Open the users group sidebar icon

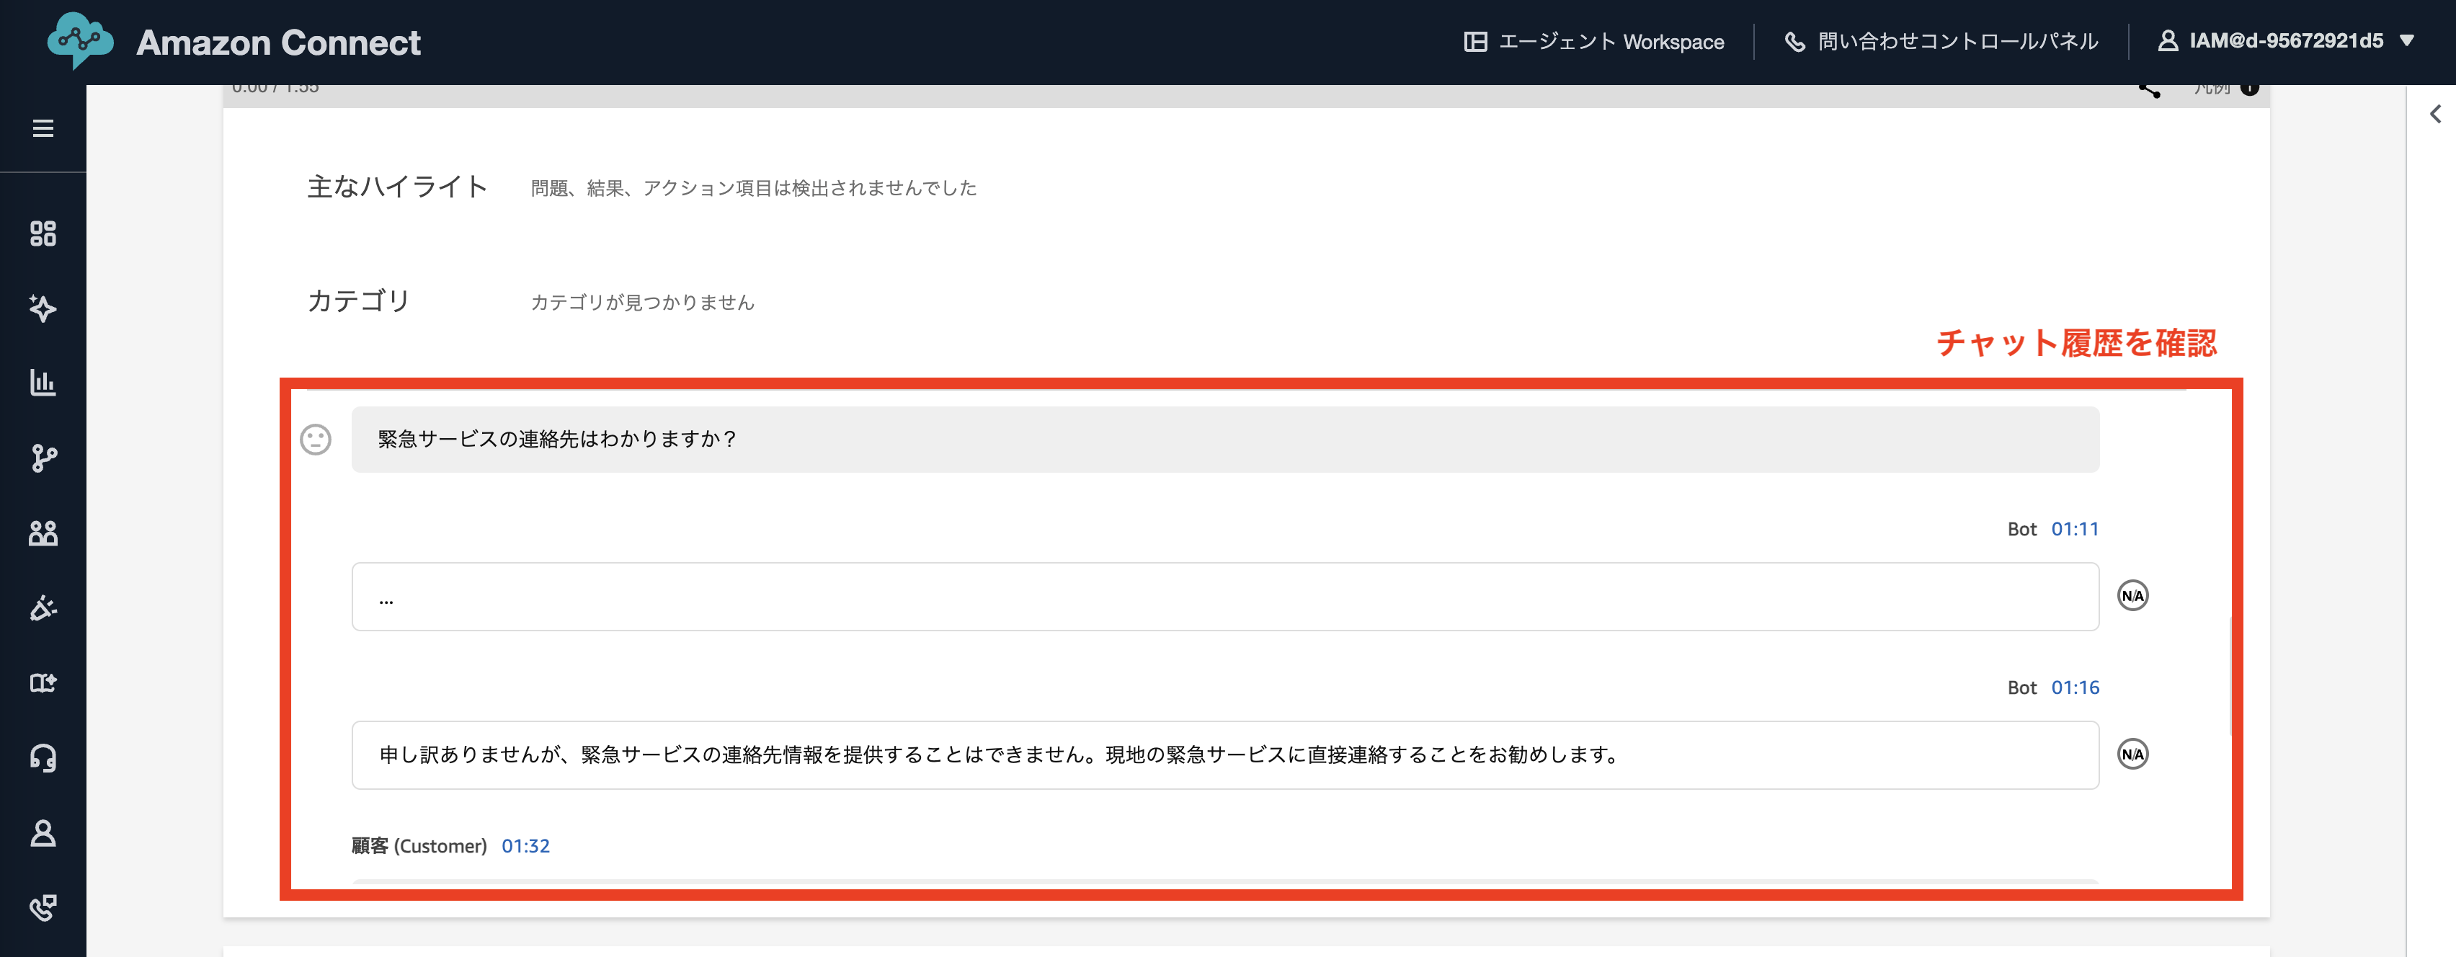pos(43,533)
